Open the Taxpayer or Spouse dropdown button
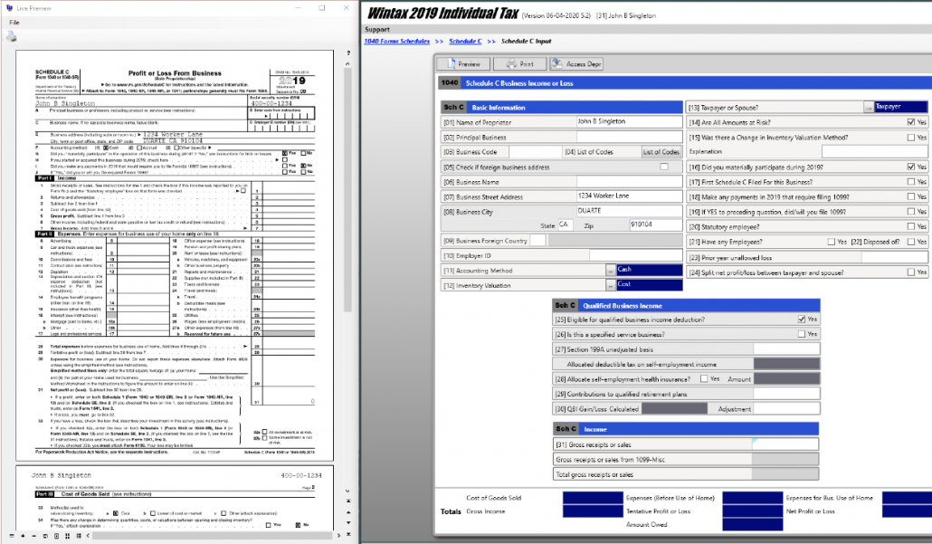The width and height of the screenshot is (932, 544). tap(869, 108)
